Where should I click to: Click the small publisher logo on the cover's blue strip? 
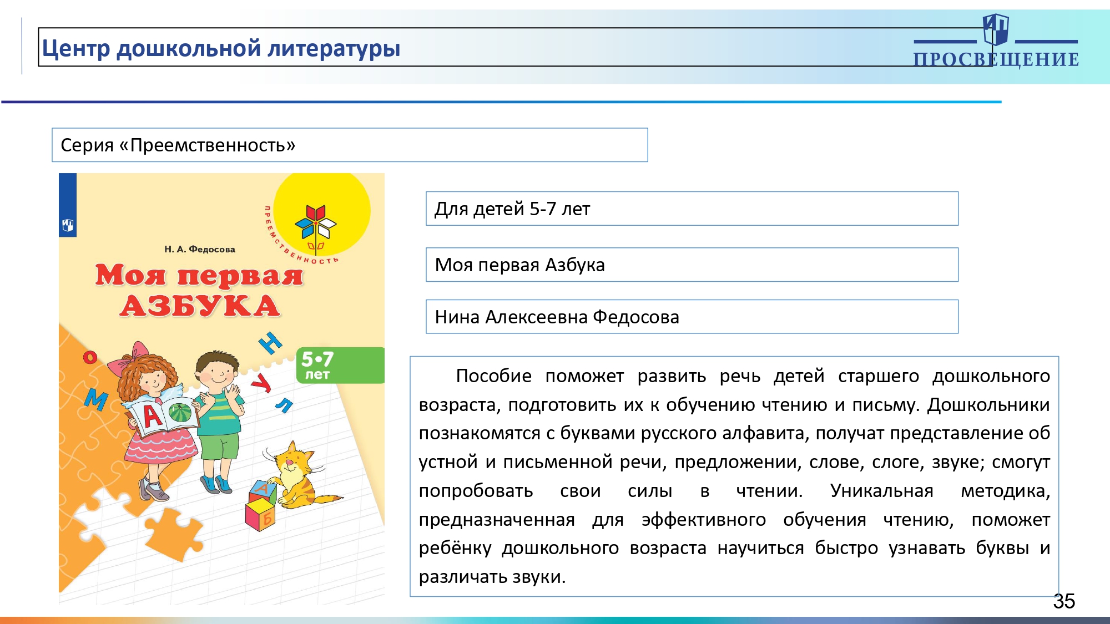68,225
